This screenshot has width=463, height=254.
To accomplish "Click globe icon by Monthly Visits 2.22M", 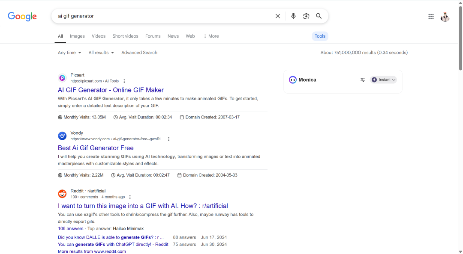I will click(x=60, y=175).
